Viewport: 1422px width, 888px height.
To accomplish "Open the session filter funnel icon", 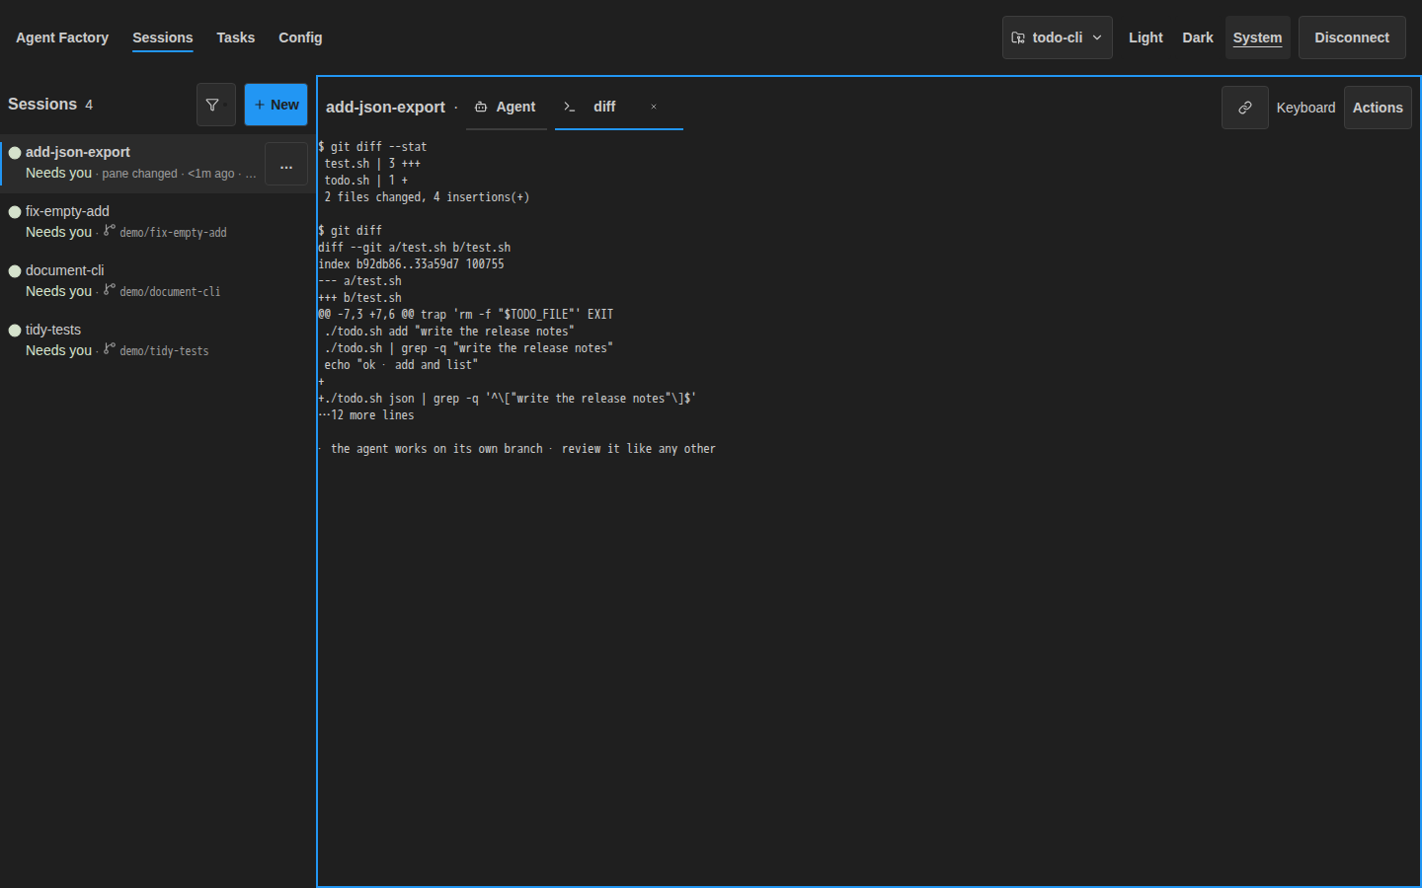I will tap(212, 105).
